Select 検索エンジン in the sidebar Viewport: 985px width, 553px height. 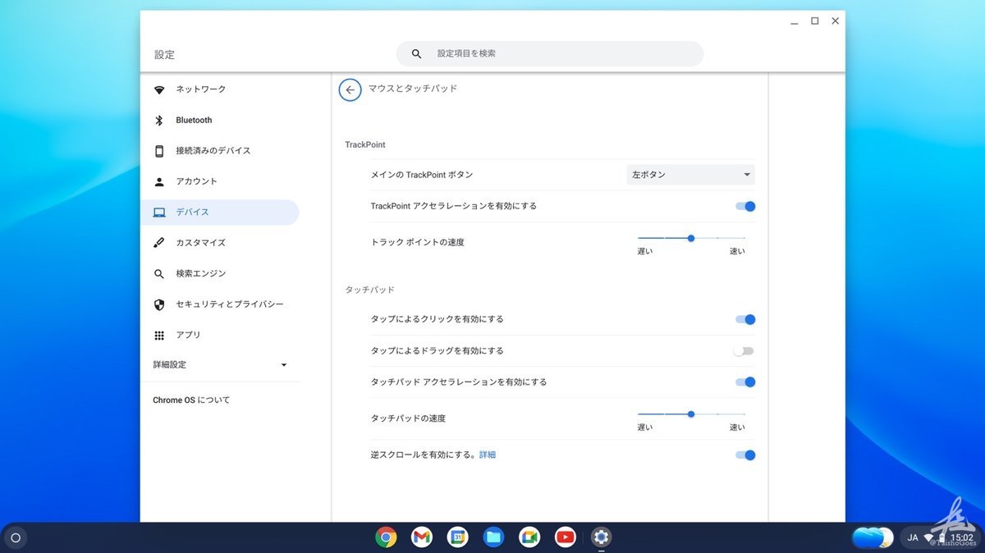click(x=220, y=274)
